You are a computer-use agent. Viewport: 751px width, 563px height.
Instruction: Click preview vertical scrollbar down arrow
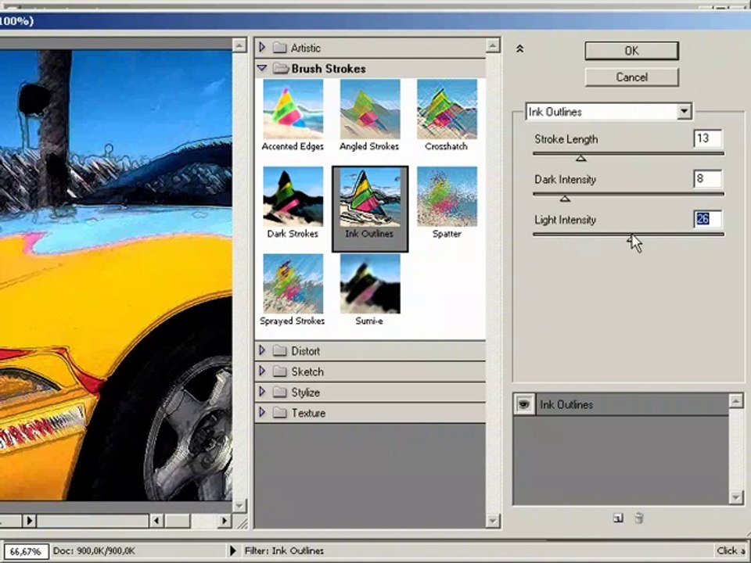(x=239, y=505)
